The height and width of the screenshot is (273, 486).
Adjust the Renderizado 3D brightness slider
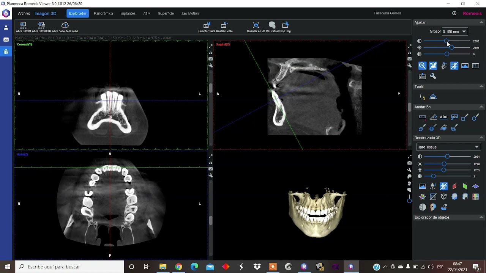tap(447, 164)
